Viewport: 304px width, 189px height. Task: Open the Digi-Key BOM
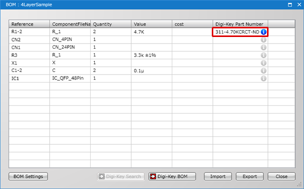click(172, 176)
